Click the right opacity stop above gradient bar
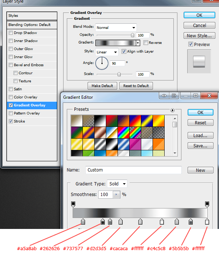Viewport: 219px width, 256px height. tap(207, 204)
